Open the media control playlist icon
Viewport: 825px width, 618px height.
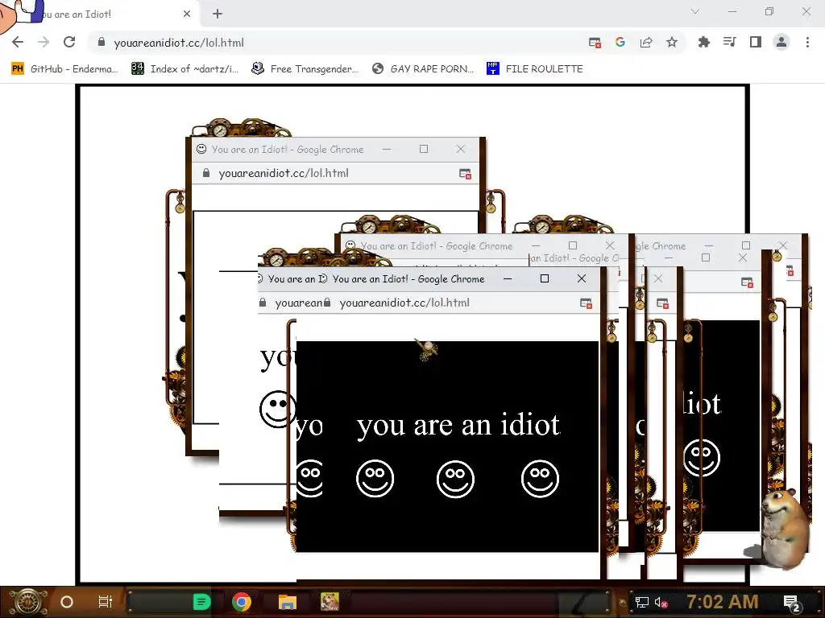point(729,42)
